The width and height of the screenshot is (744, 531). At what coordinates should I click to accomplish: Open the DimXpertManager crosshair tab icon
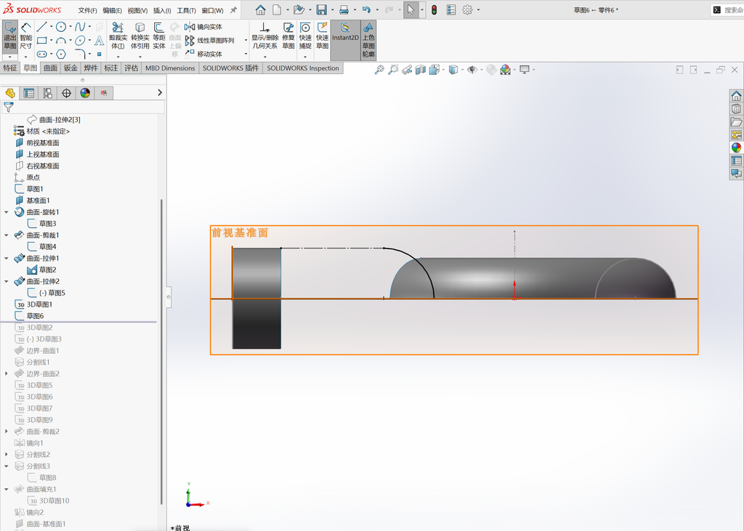coord(66,93)
